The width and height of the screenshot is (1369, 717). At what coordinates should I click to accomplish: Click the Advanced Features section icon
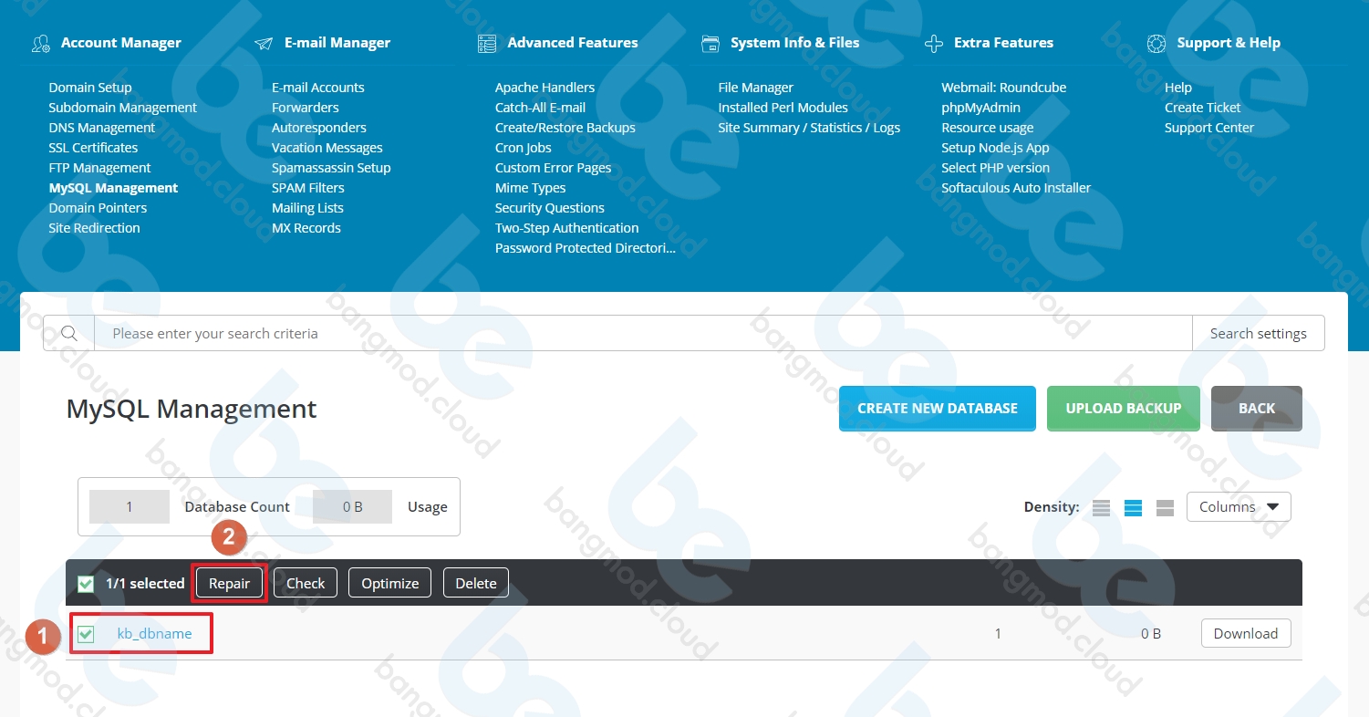(487, 43)
